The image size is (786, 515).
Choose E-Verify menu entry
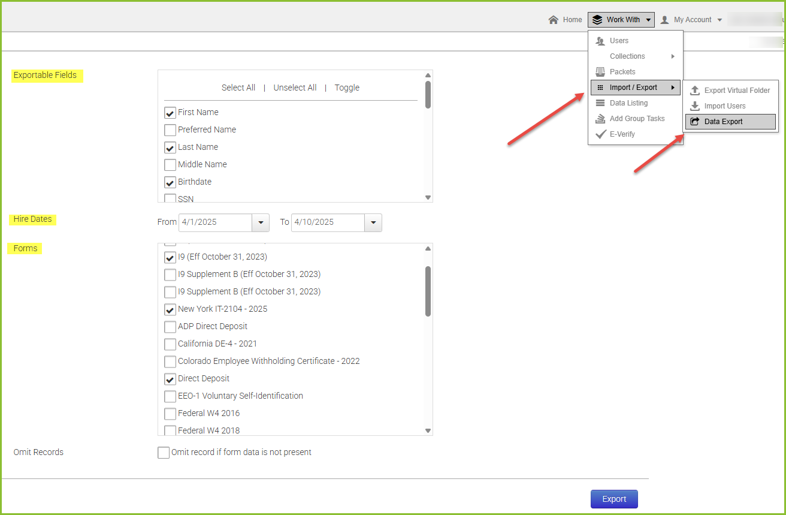[x=635, y=134]
